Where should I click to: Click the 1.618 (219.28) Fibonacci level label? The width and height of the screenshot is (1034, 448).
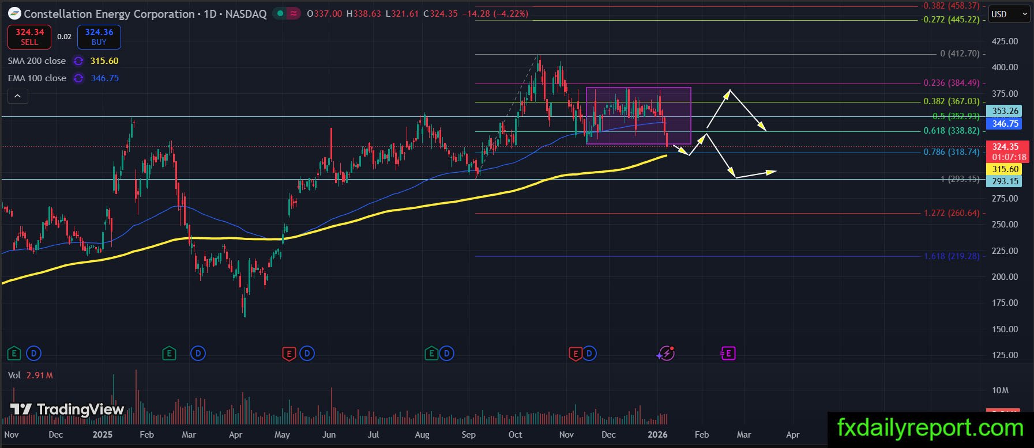[x=952, y=256]
